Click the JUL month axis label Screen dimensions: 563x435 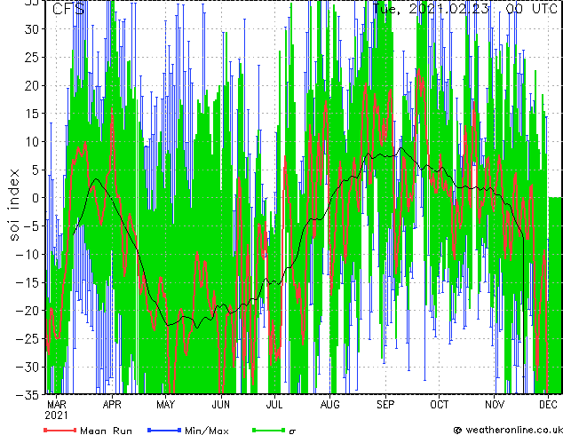click(274, 405)
